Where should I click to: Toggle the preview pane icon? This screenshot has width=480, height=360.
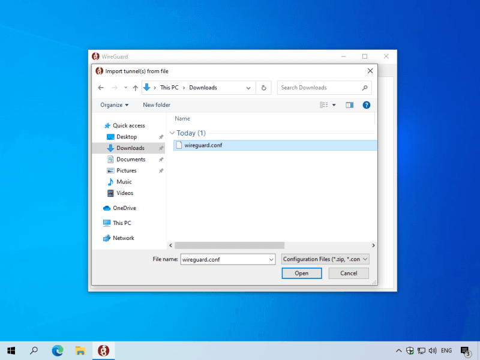tap(350, 105)
